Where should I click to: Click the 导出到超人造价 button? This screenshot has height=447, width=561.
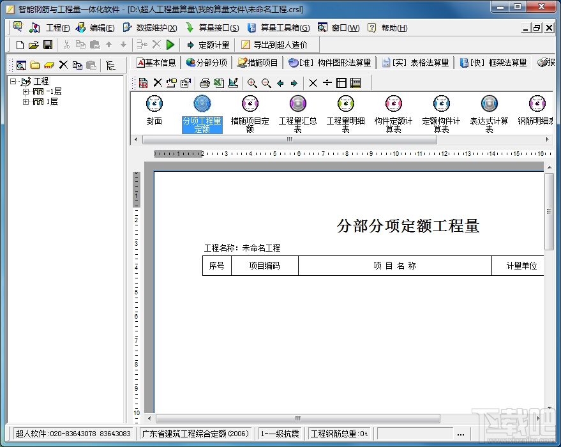[x=274, y=45]
